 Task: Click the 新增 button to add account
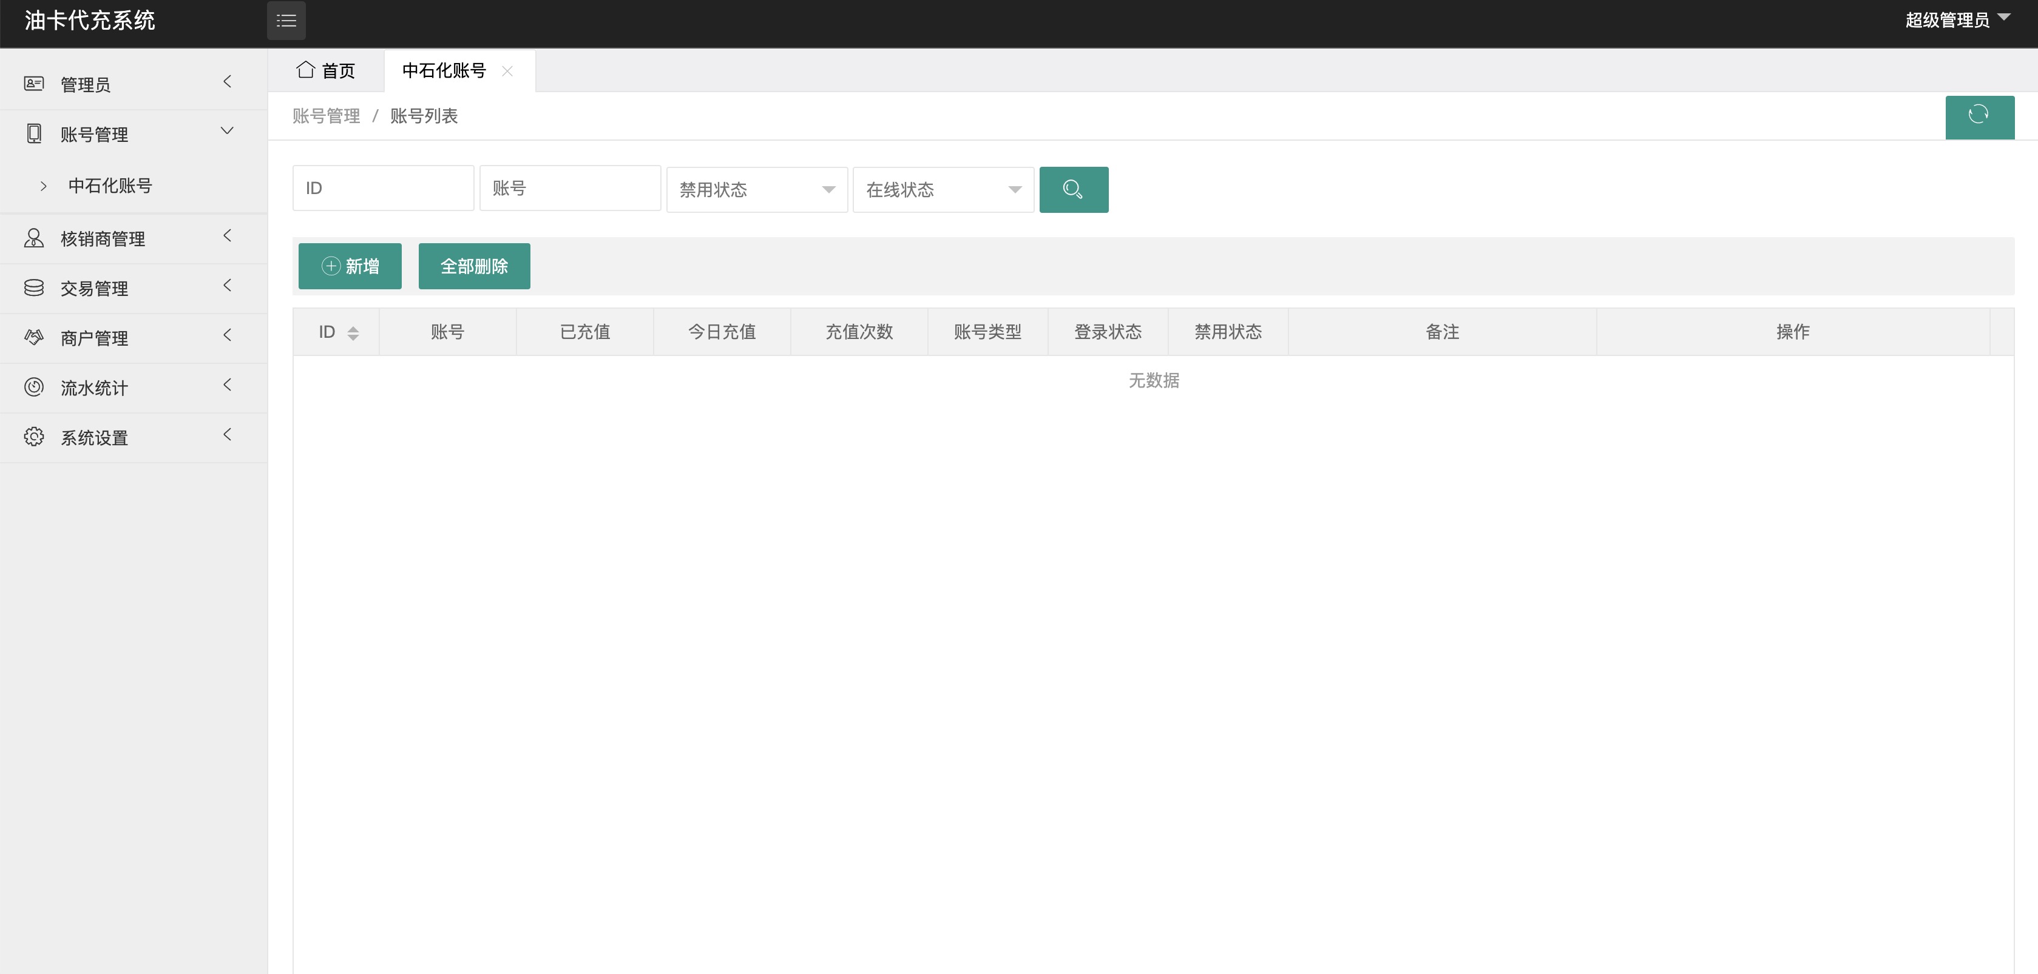tap(350, 266)
